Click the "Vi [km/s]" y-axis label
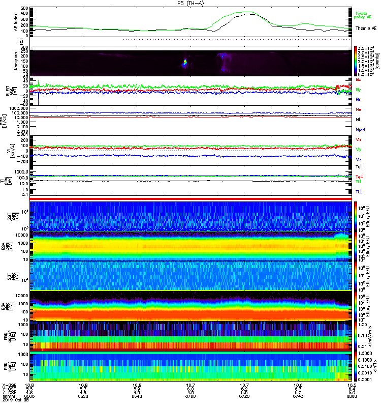381x407 pixels. tap(12, 151)
